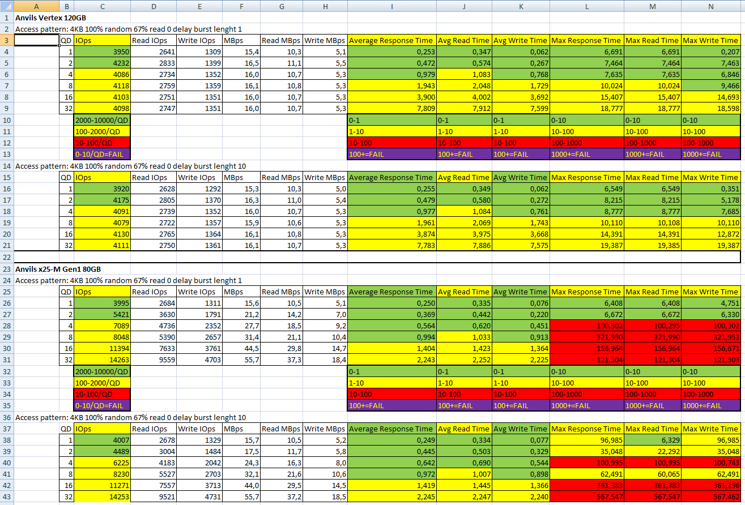Click the max read time value 22,292
This screenshot has width=745, height=505.
click(652, 451)
